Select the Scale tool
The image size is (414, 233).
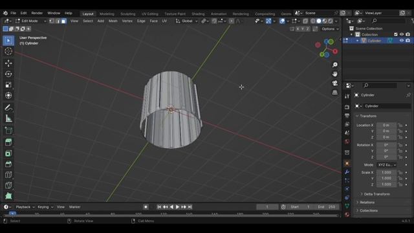[x=8, y=85]
